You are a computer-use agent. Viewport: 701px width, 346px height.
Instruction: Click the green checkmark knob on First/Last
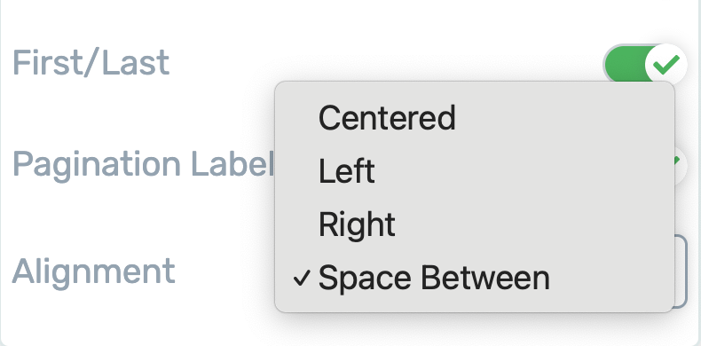[x=666, y=65]
